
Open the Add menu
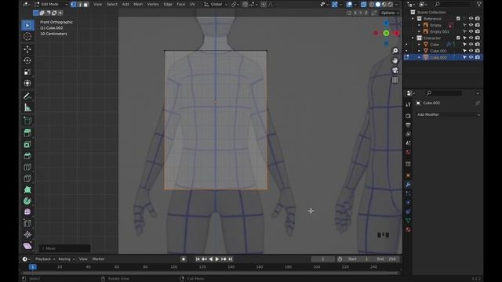(125, 4)
